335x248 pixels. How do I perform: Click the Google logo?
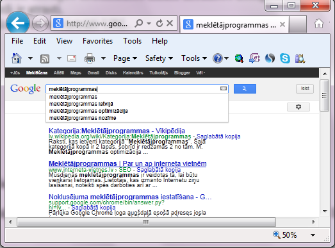pos(26,88)
